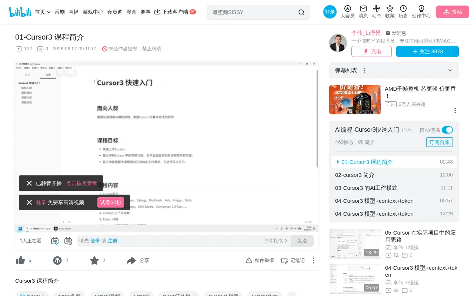The width and height of the screenshot is (474, 296).
Task: Click 稿件举报 report icon
Action: click(249, 260)
